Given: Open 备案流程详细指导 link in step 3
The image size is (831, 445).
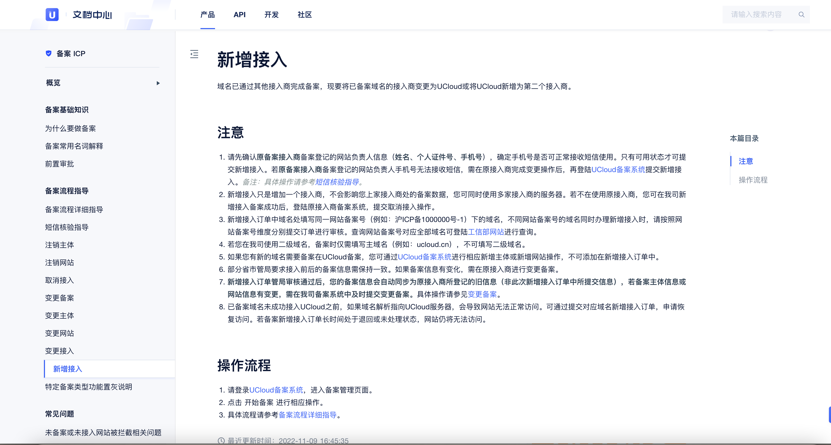Looking at the screenshot, I should click(x=307, y=415).
